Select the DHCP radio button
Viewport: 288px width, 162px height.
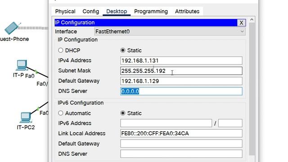coord(61,50)
